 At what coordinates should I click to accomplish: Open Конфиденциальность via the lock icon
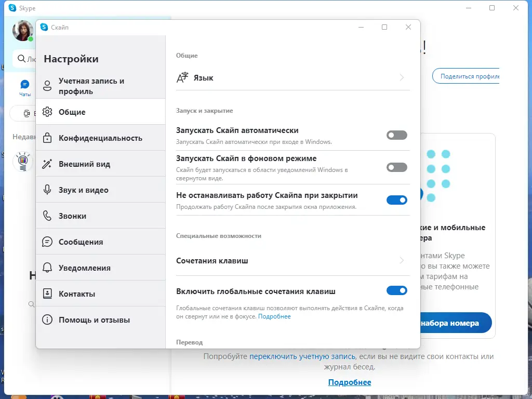[x=47, y=137]
